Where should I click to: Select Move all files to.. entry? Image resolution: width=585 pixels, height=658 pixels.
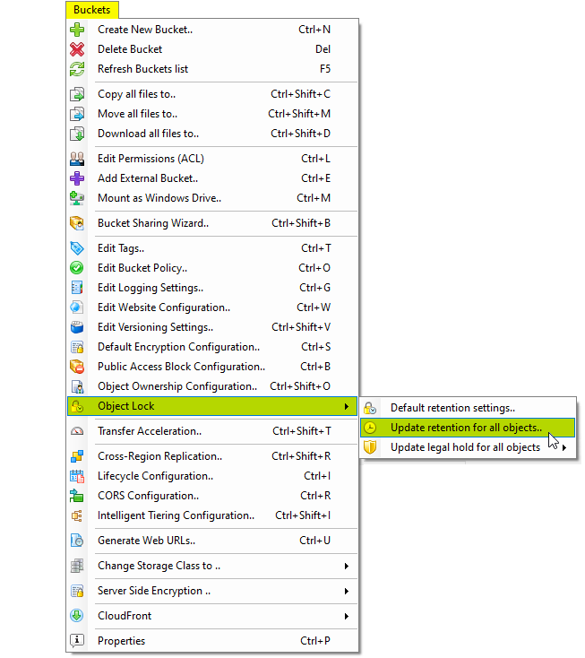212,114
